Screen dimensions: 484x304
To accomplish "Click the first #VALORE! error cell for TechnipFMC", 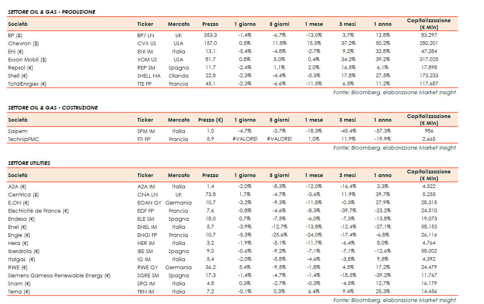I will pyautogui.click(x=245, y=139).
